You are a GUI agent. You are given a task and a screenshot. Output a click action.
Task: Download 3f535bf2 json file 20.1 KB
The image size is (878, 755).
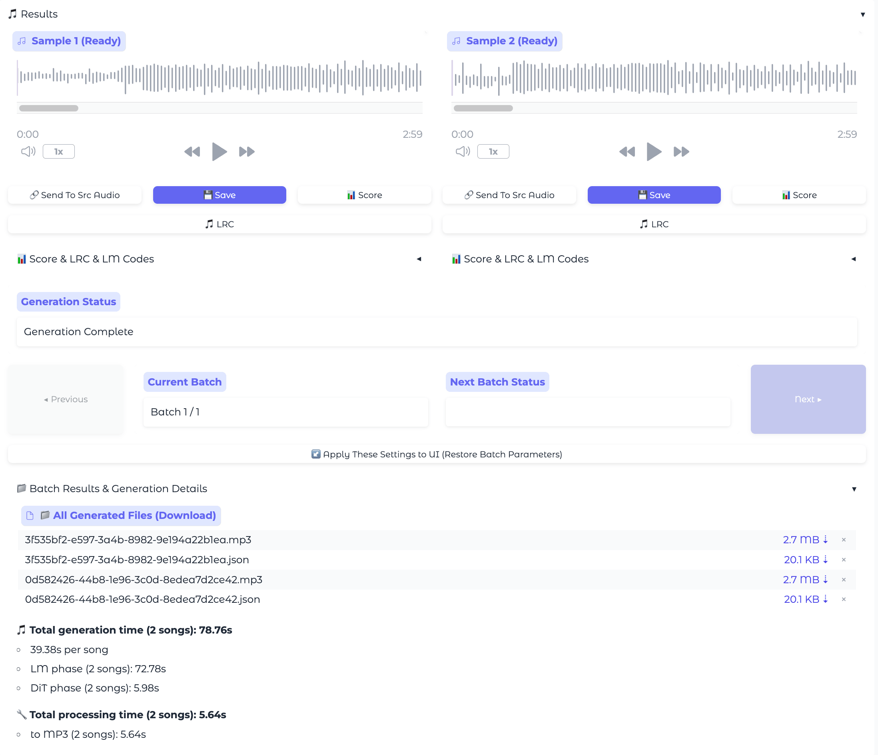tap(805, 559)
